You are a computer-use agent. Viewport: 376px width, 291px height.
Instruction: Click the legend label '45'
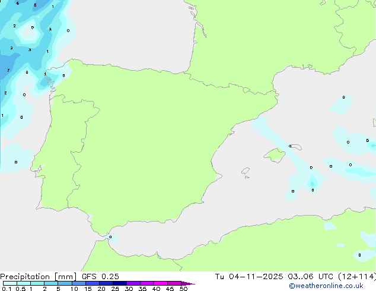(x=170, y=289)
